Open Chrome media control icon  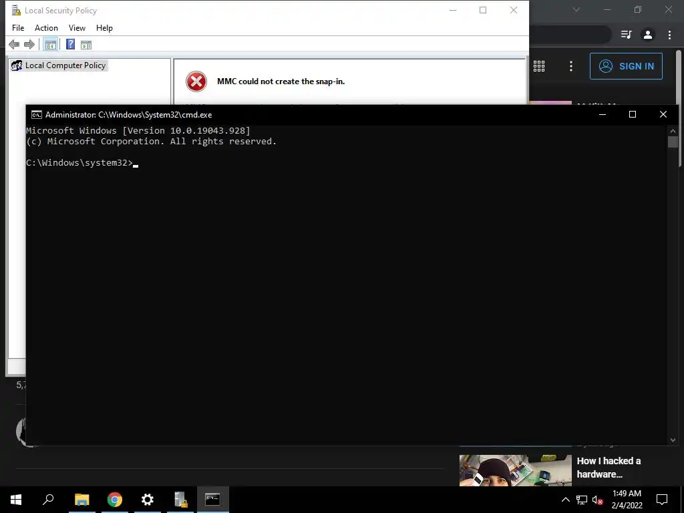[x=626, y=35]
